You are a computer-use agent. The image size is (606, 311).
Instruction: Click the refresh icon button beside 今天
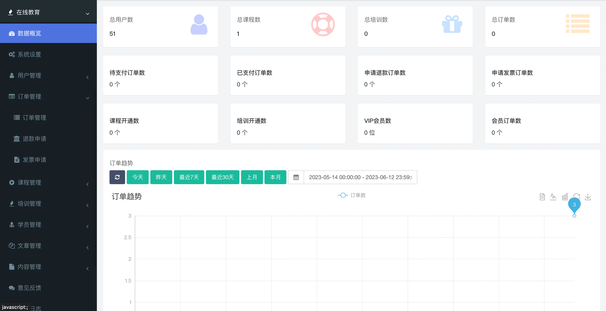117,177
